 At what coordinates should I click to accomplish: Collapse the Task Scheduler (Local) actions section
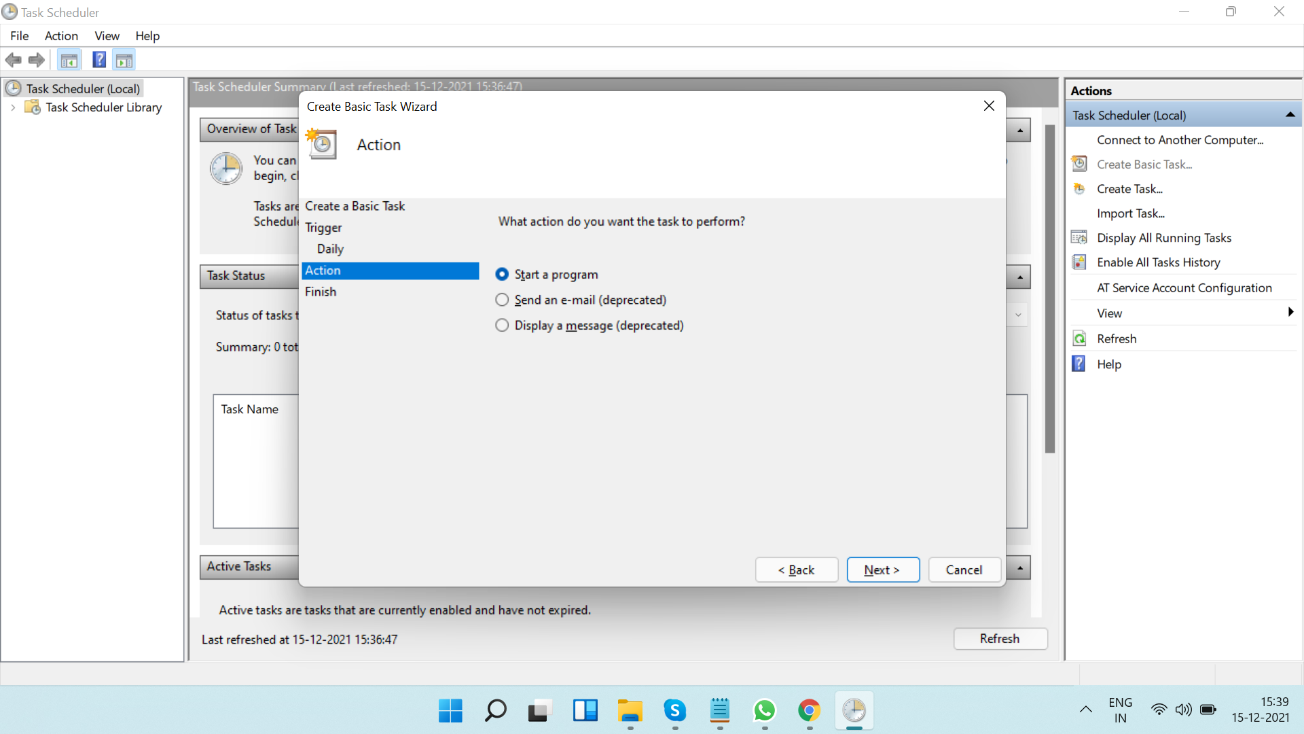(x=1290, y=116)
